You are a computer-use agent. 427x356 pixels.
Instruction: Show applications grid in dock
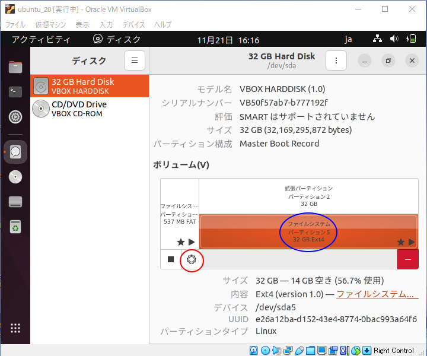click(15, 328)
